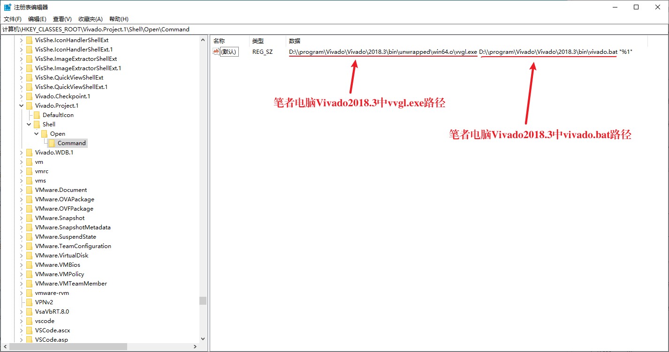Select the VMware.VMPolicy tree item

point(60,274)
